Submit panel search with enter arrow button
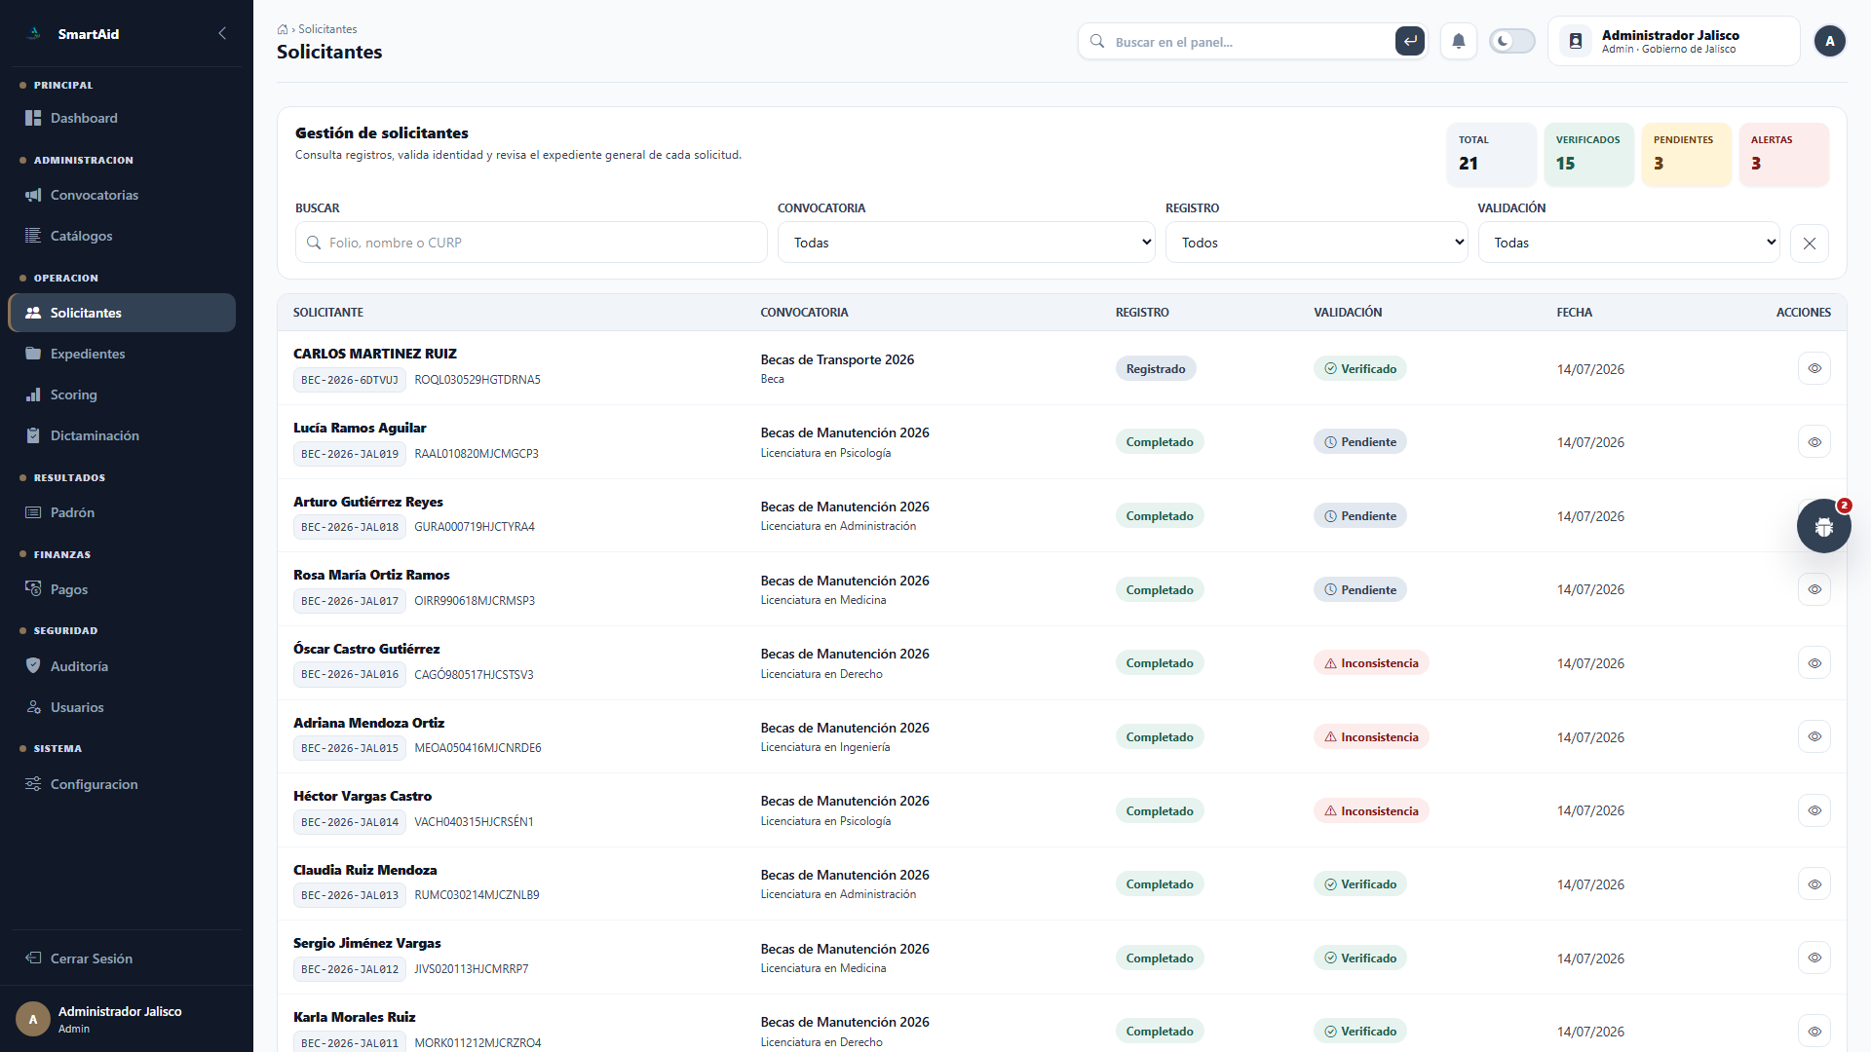1871x1052 pixels. pyautogui.click(x=1410, y=41)
